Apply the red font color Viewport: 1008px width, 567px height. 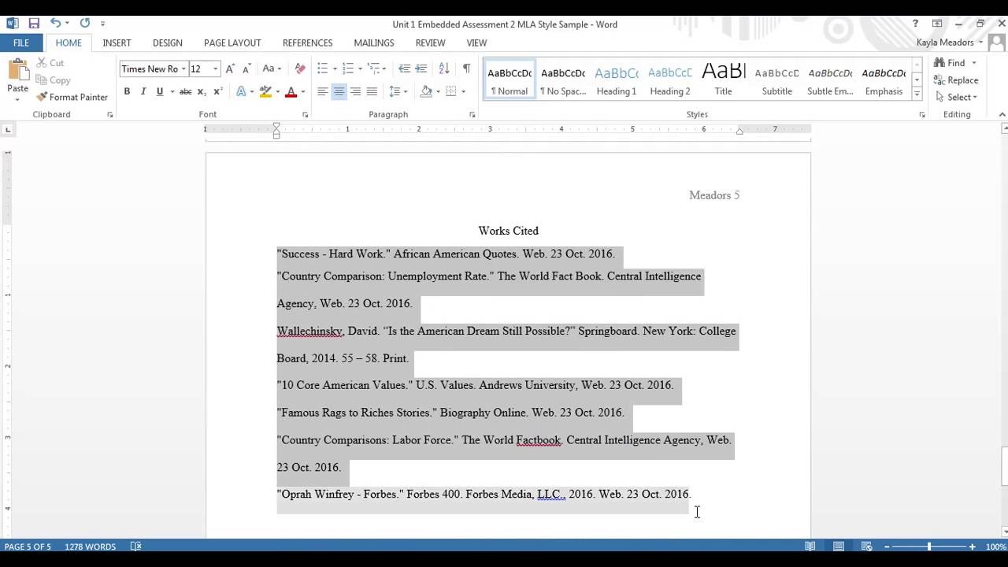(291, 92)
